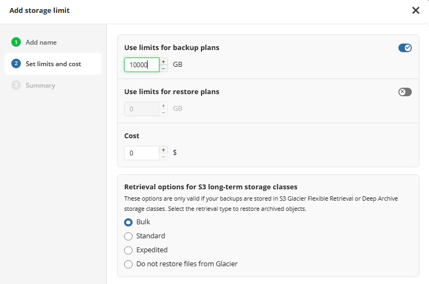Screen dimensions: 429x284
Task: Choose the Expedited retrieval option
Action: tap(128, 250)
